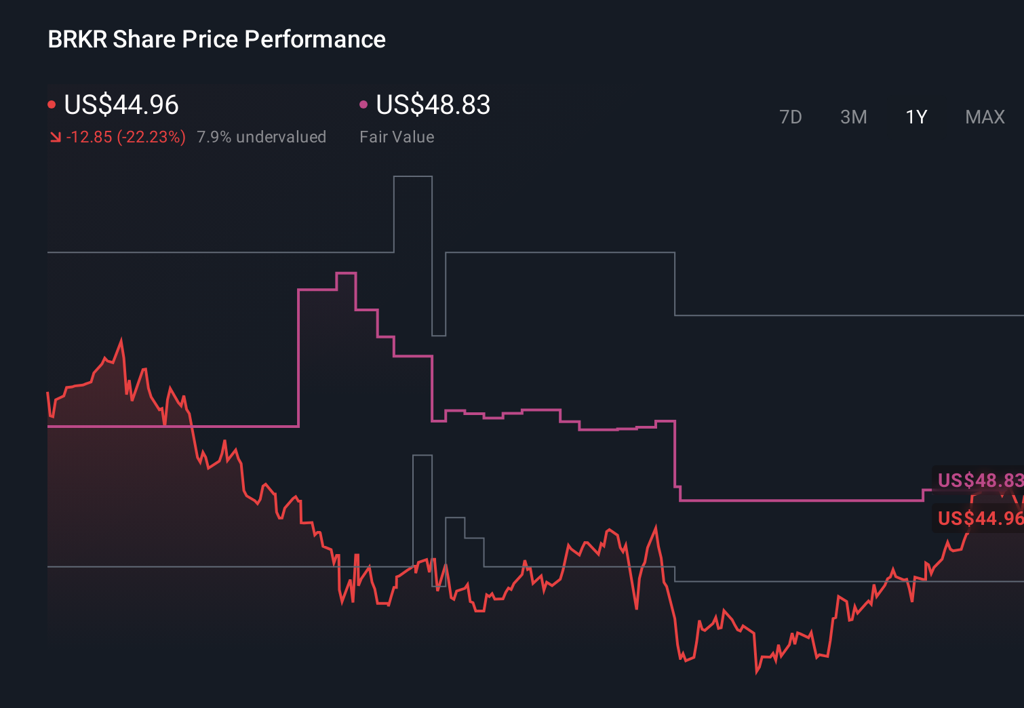Click the red downward trend arrow icon
Viewport: 1024px width, 708px height.
pyautogui.click(x=56, y=137)
